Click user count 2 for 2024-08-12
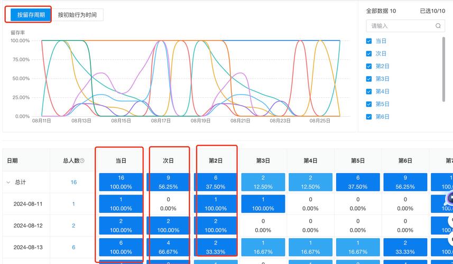 (73, 225)
